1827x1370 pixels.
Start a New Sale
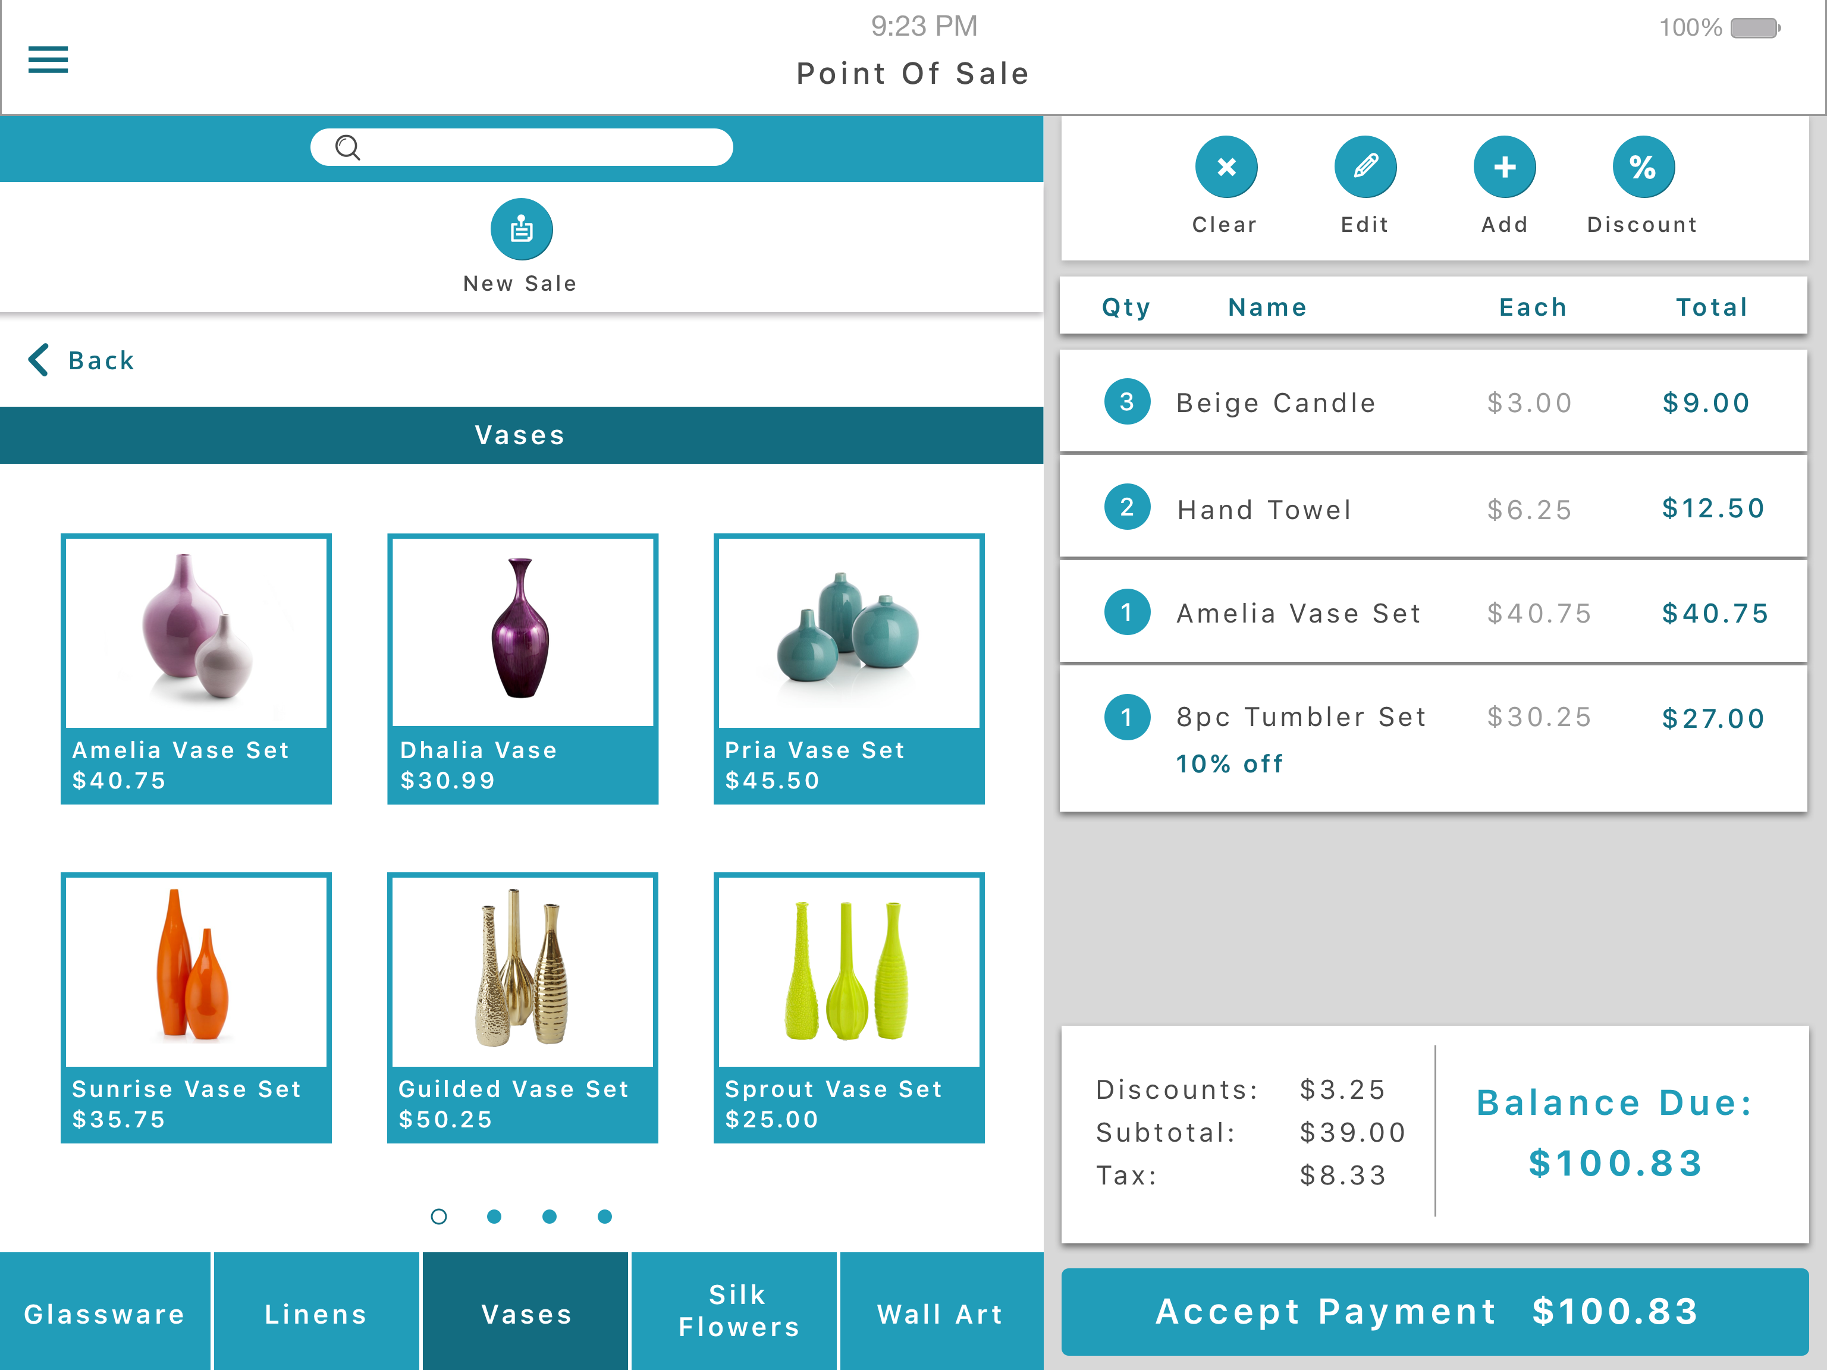coord(521,230)
